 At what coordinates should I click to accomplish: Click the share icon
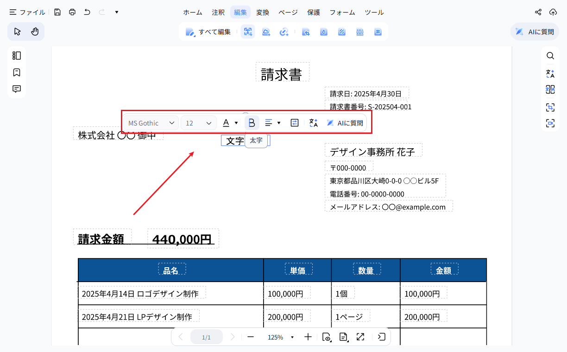538,12
